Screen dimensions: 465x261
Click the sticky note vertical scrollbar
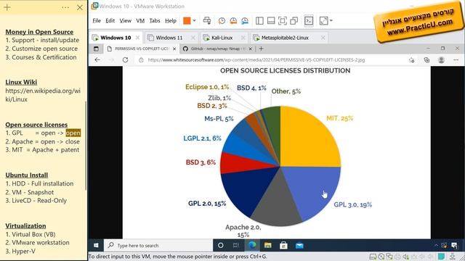click(x=86, y=146)
